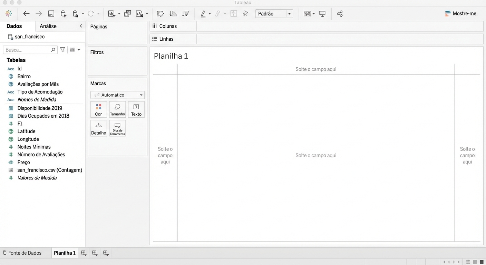
Task: Click inside the Busca search field
Action: [28, 50]
